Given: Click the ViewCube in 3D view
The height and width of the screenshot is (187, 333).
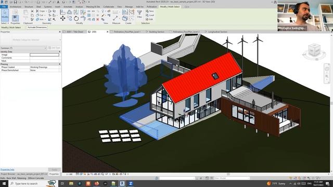Looking at the screenshot, I should point(314,50).
